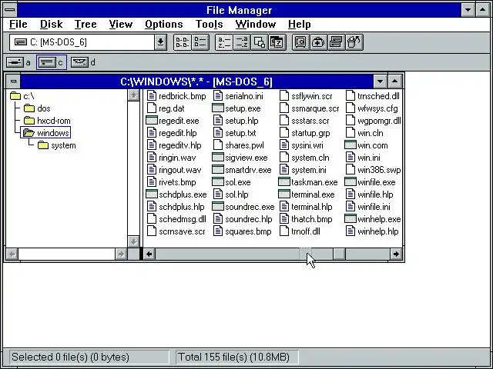
Task: Click the smartdrv.exe program icon
Action: click(x=217, y=169)
